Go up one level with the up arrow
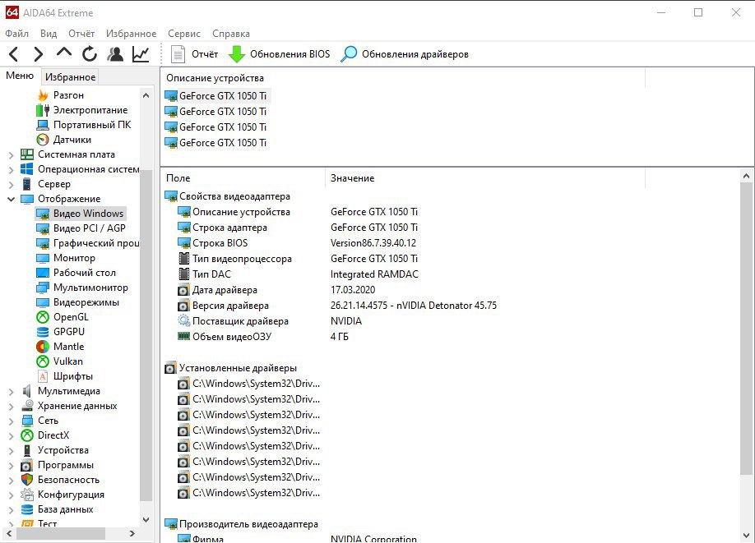 coord(64,53)
